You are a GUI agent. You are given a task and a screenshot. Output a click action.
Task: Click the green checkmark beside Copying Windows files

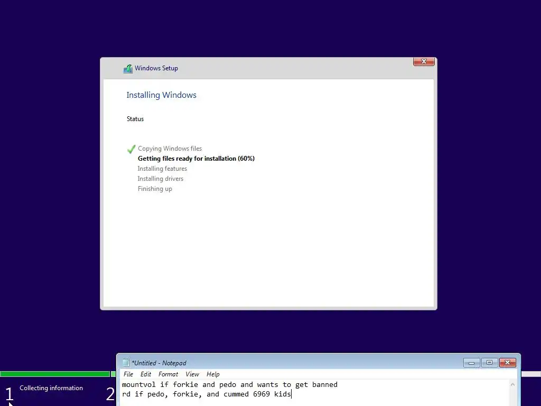click(131, 149)
